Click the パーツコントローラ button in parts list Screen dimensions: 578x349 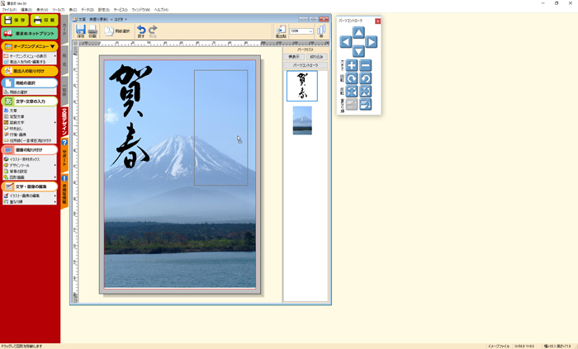point(306,64)
